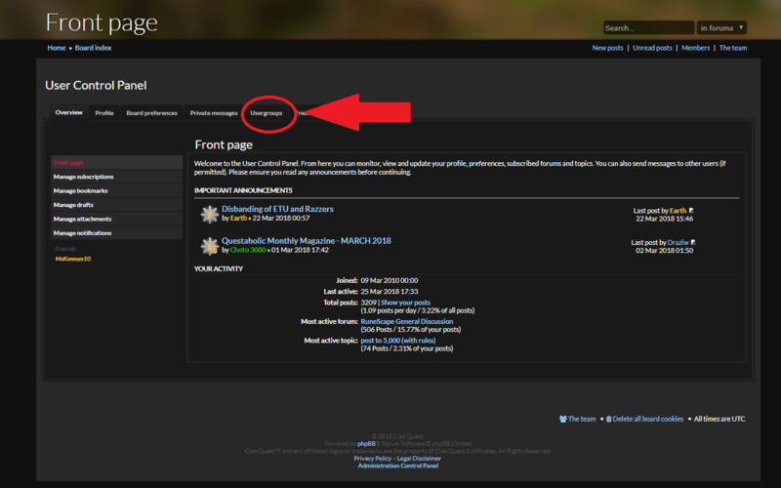This screenshot has width=781, height=488.
Task: Open Draziw's profile link
Action: 678,242
